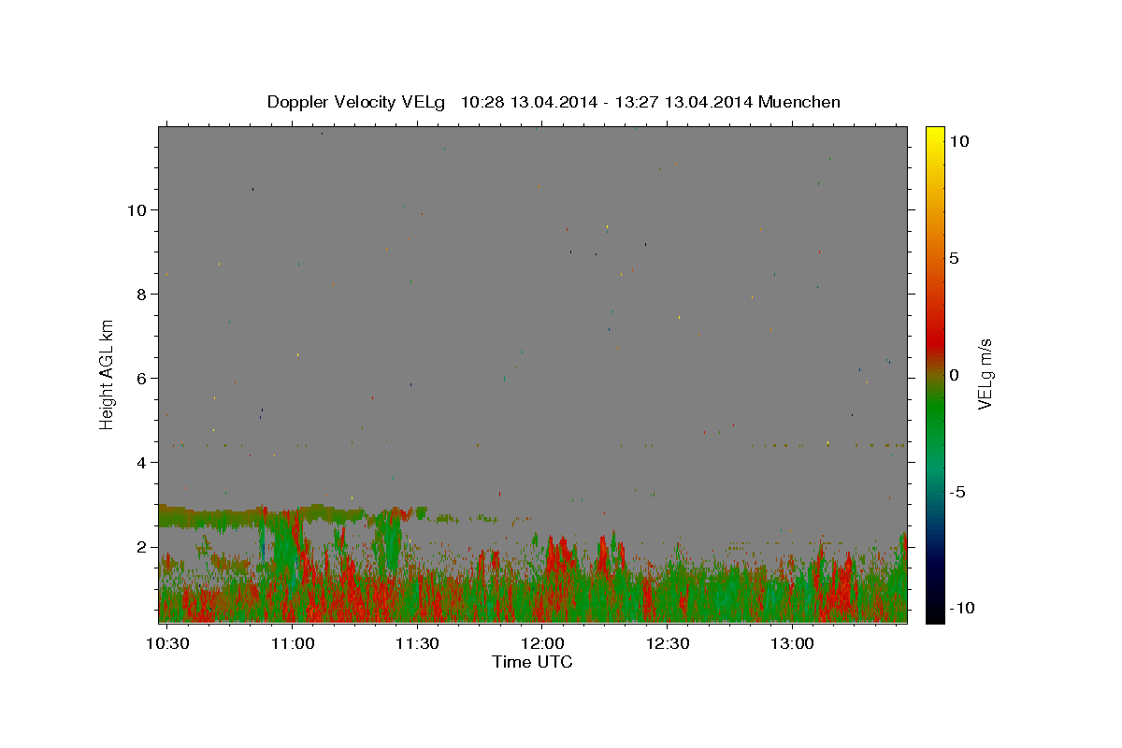Select the 'Muenchen' location text in title
The height and width of the screenshot is (748, 1122).
pos(799,102)
